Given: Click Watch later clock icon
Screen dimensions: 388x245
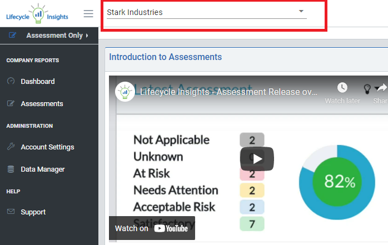Looking at the screenshot, I should pos(342,88).
